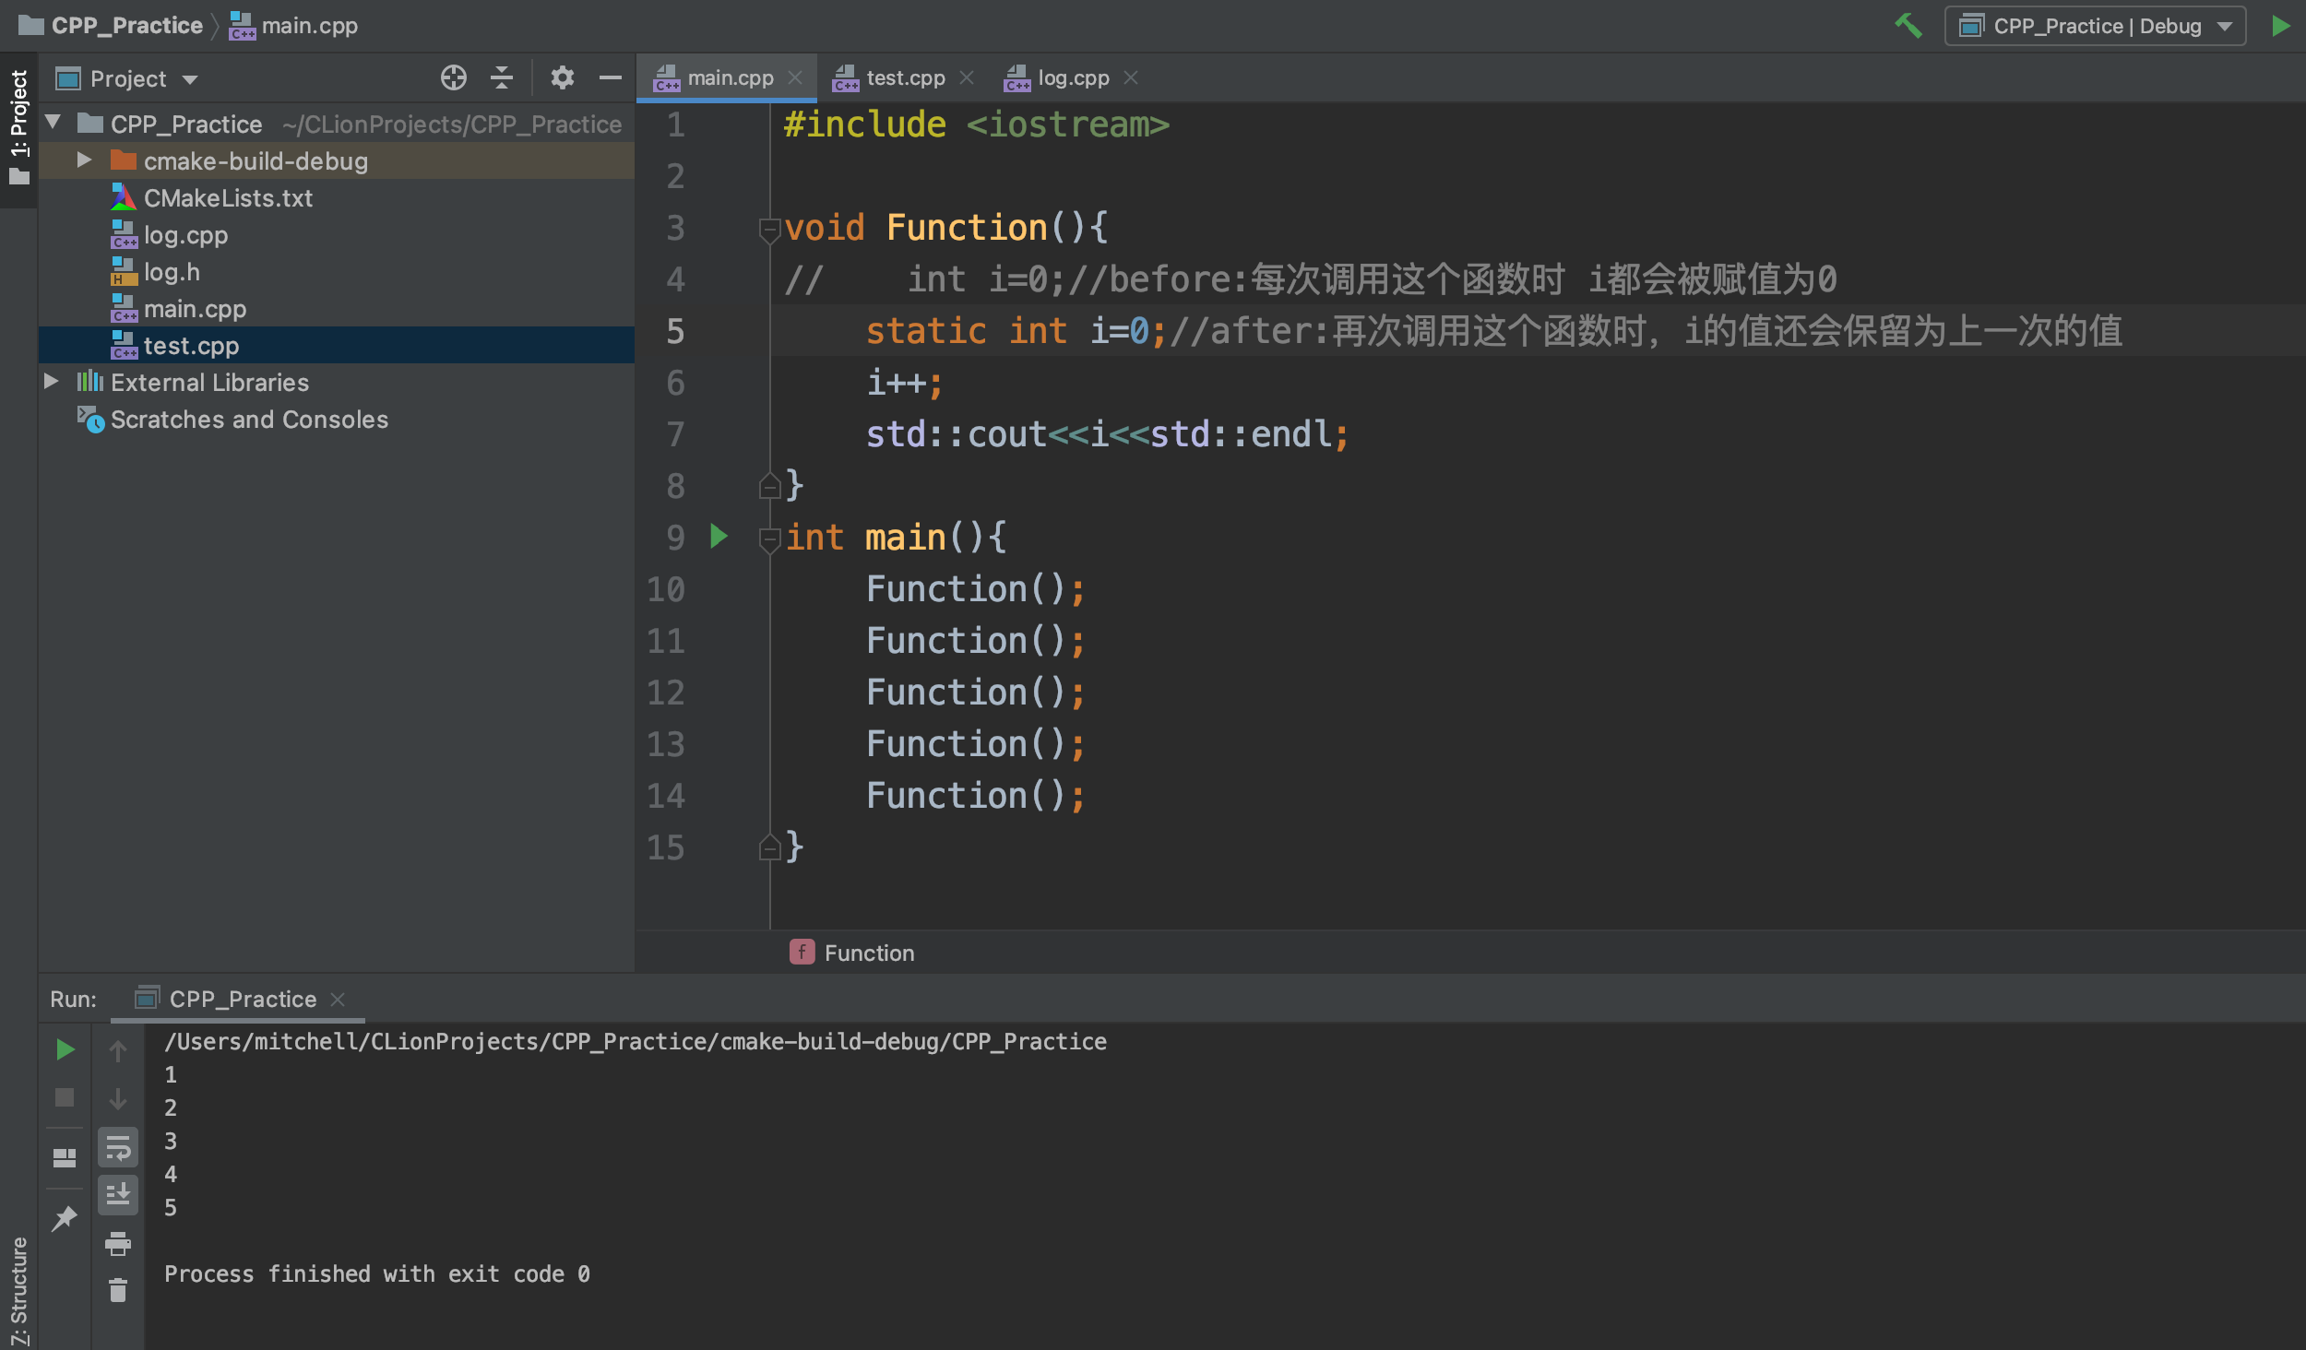This screenshot has height=1350, width=2306.
Task: Open the CPP_Practice | Debug configuration dropdown
Action: [x=2094, y=26]
